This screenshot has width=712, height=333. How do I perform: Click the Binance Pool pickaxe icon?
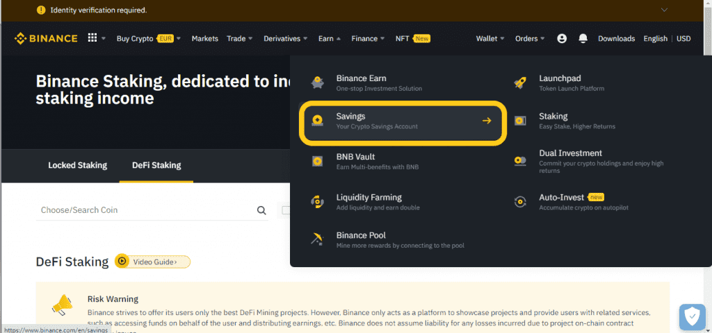(x=317, y=239)
